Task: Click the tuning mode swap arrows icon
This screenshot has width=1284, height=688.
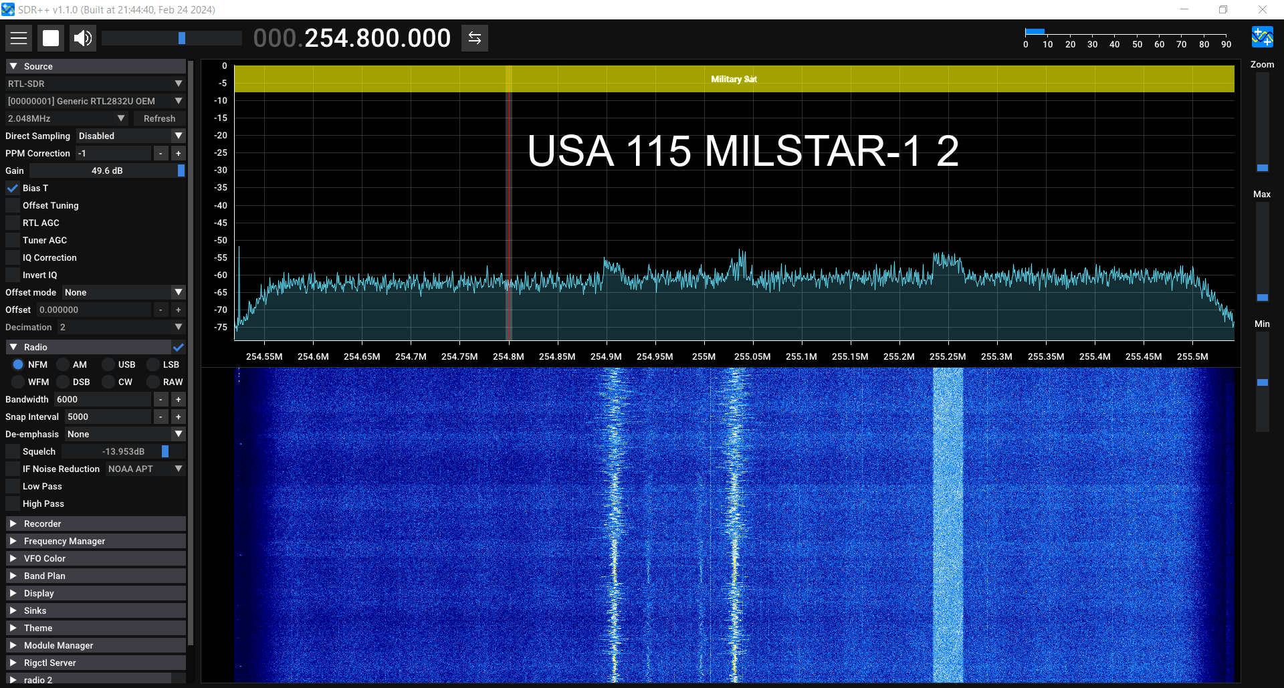Action: (475, 38)
